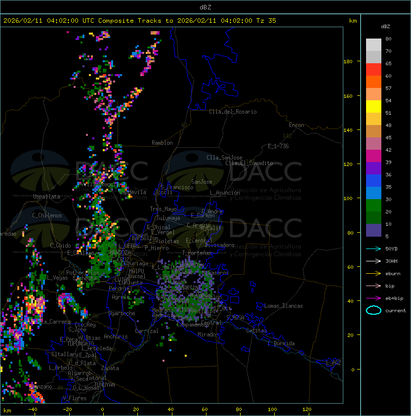
Task: Click the L_PAZ map label
Action: [333, 363]
